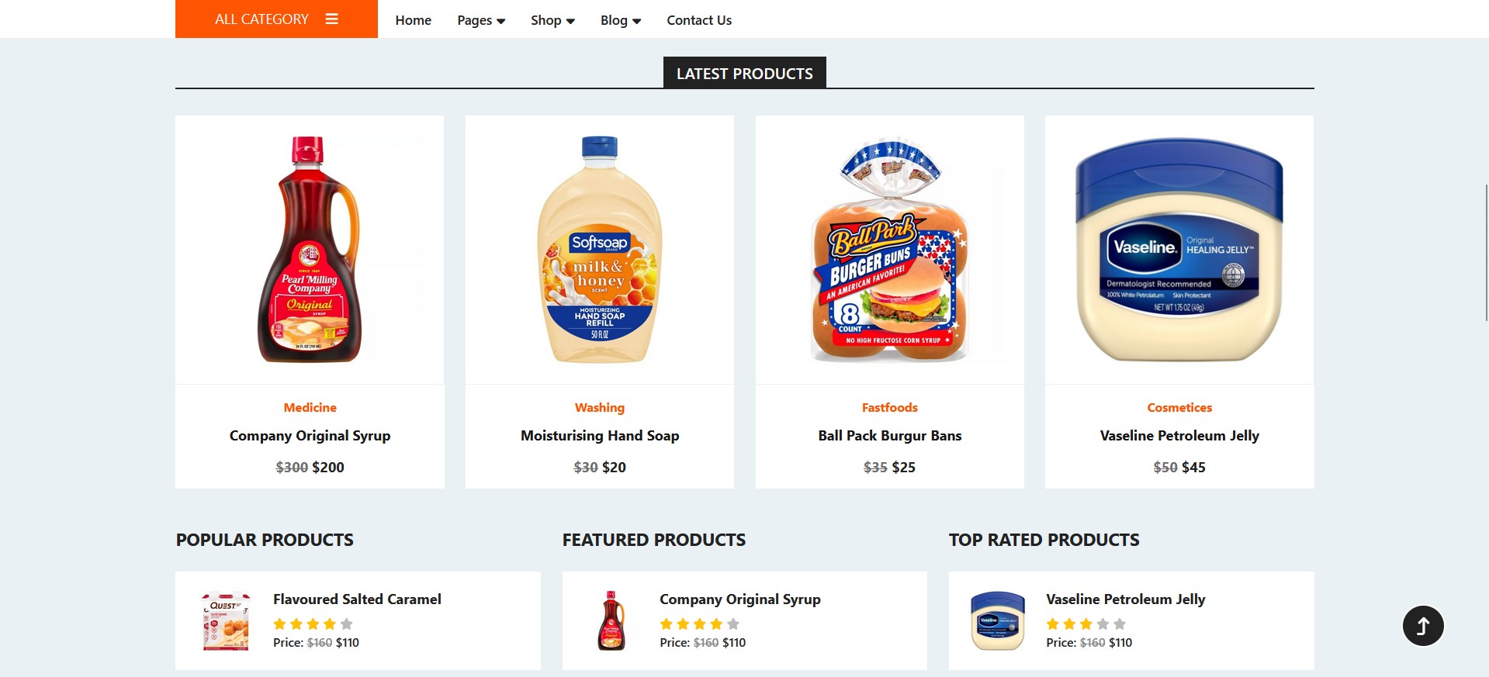Click the syrup bottle thumbnail in Featured Products
The height and width of the screenshot is (677, 1489).
click(611, 620)
